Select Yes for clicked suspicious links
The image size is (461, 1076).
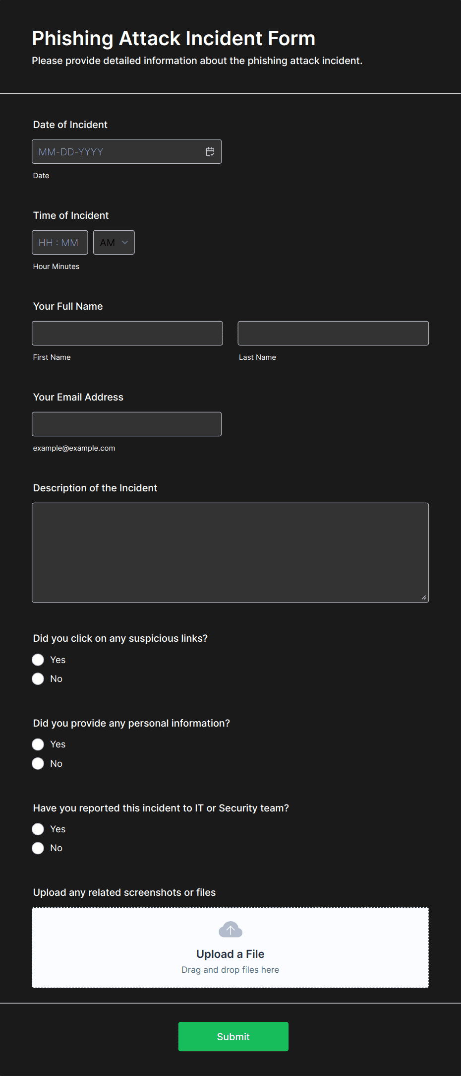pos(38,660)
